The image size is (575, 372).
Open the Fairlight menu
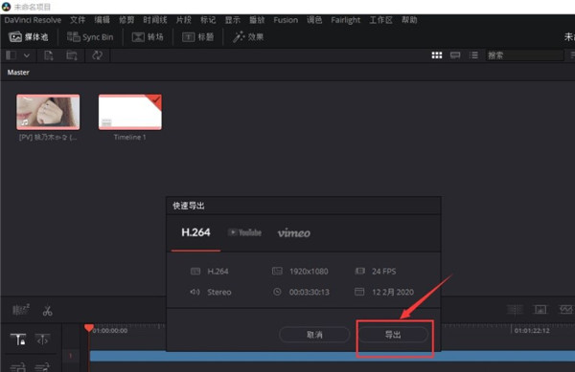click(x=345, y=20)
